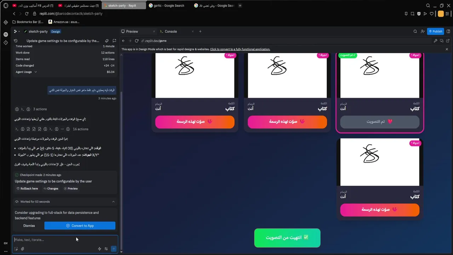This screenshot has height=255, width=453.
Task: Go back in browser history
Action: [x=14, y=13]
